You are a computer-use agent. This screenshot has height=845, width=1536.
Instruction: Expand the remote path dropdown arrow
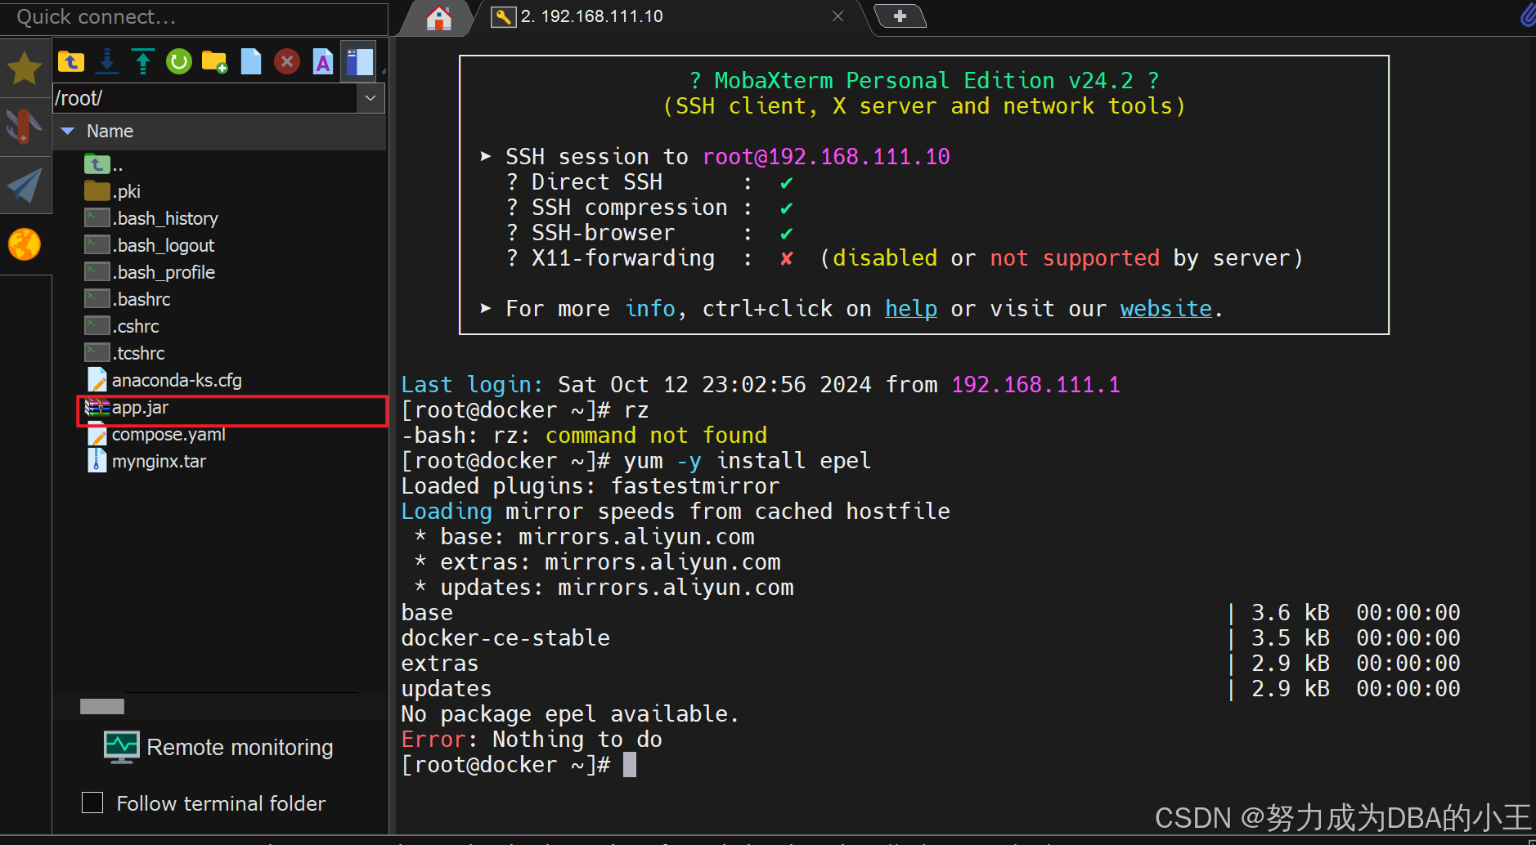click(371, 98)
